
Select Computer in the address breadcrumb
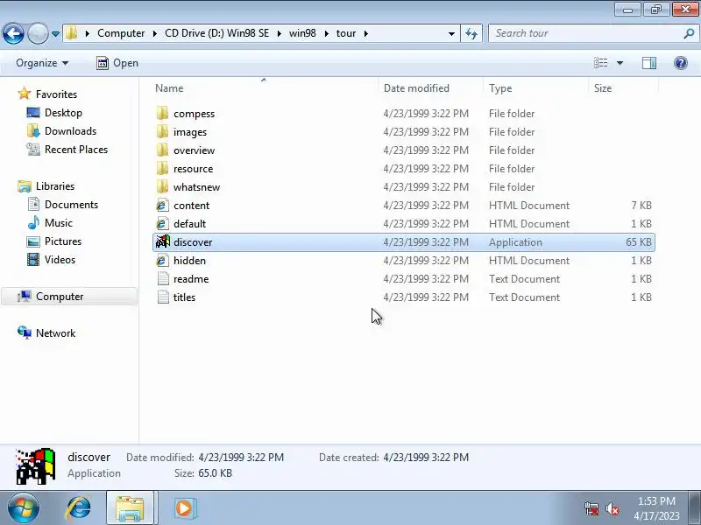[x=121, y=33]
